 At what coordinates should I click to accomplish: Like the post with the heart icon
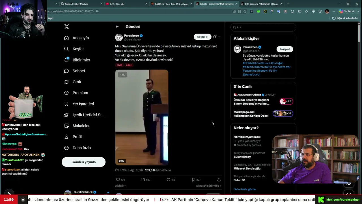(x=168, y=180)
